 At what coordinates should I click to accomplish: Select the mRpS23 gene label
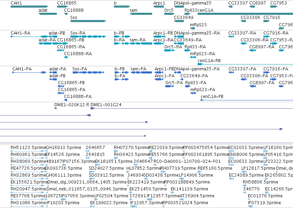point(198,25)
